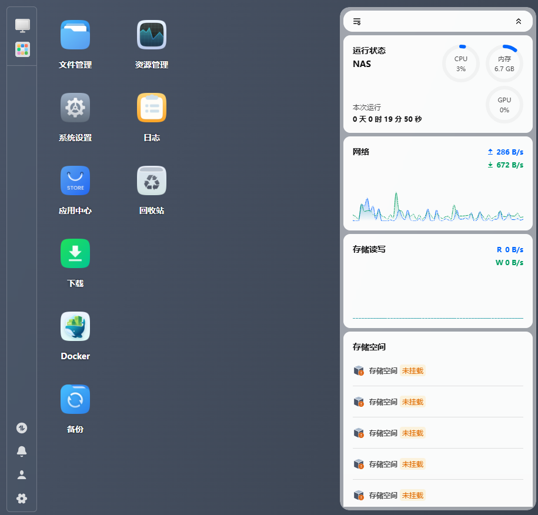Viewport: 538px width, 515px height.
Task: Open notifications bell in sidebar
Action: [x=22, y=451]
